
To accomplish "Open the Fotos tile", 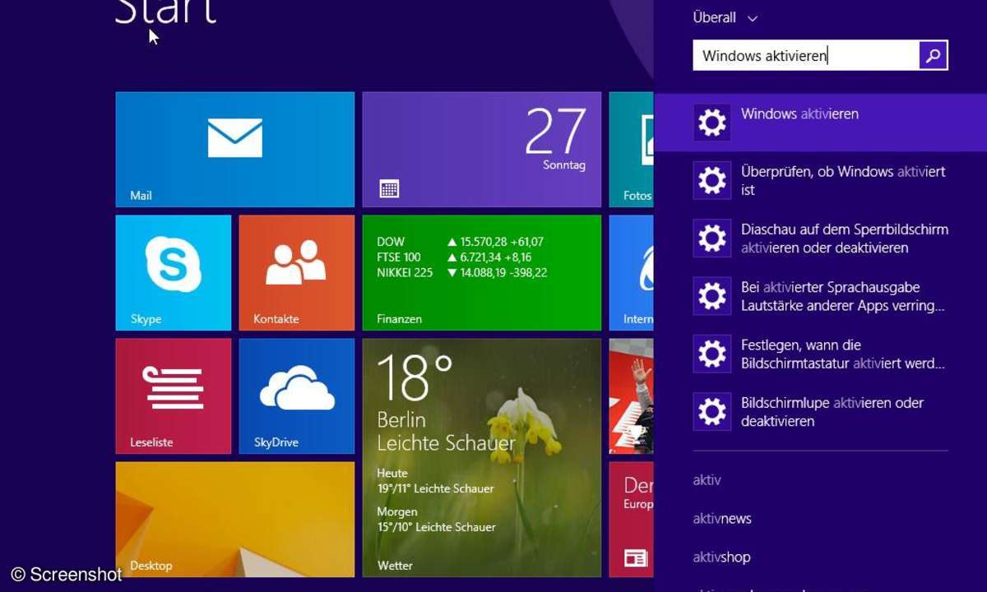I will click(632, 150).
